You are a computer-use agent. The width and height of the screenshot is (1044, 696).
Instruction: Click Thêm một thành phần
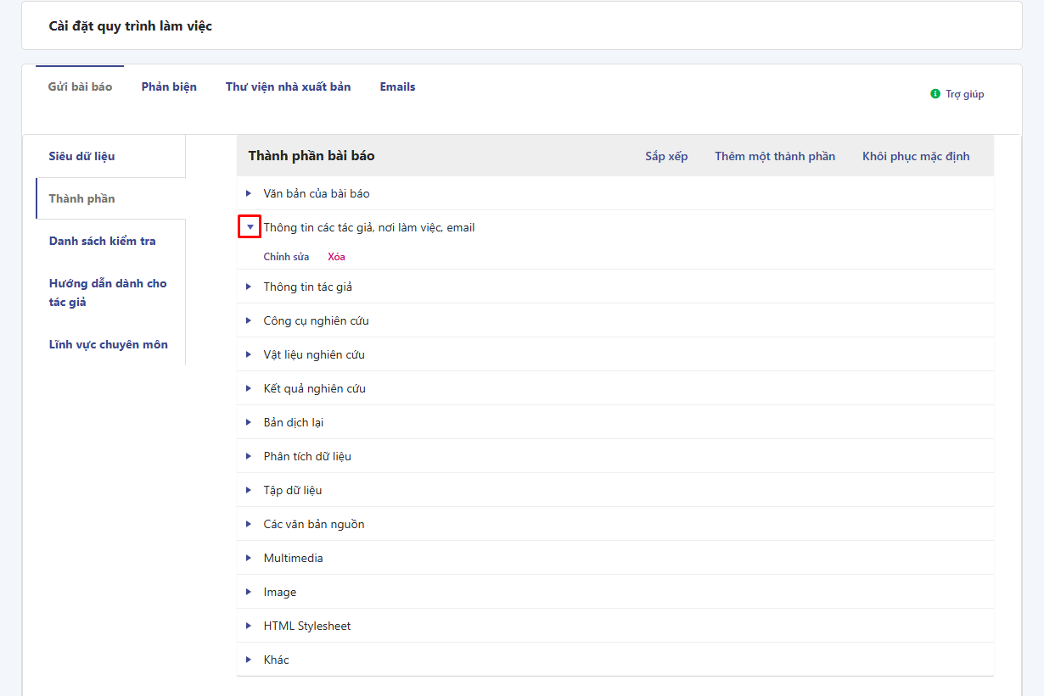pos(774,156)
